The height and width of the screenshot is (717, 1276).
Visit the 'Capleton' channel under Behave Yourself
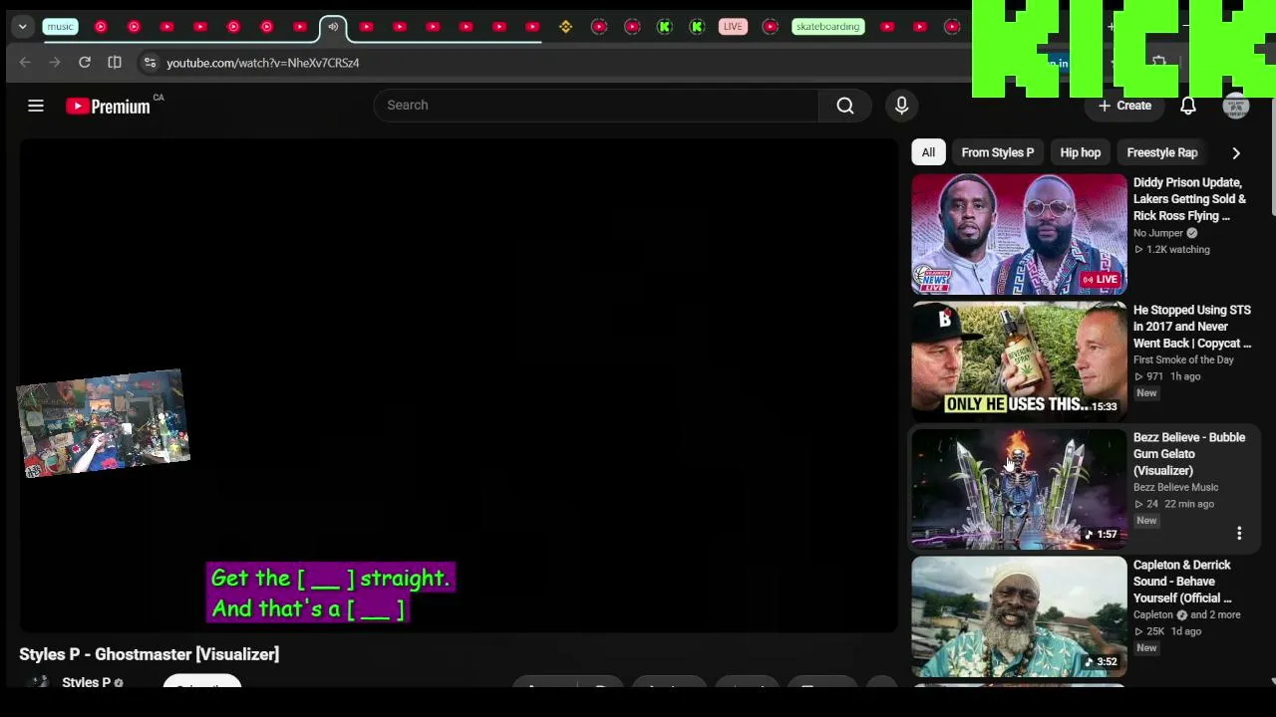pos(1154,614)
